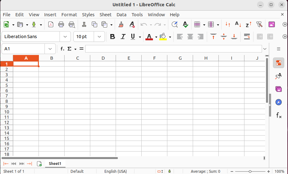Open the File menu
Viewport: 288px width, 174px height.
click(7, 15)
